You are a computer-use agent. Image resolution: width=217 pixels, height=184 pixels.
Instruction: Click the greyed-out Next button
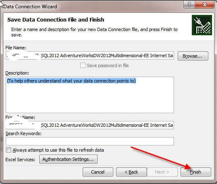tap(162, 172)
